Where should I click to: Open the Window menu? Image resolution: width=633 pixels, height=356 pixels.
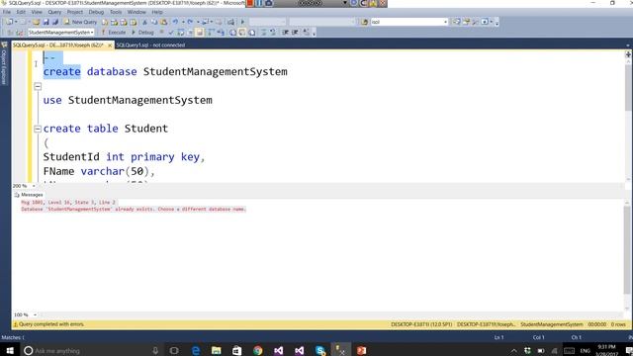pos(136,12)
